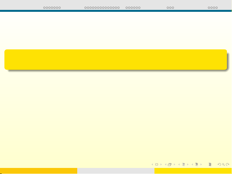
Task: Click the curved go-back arrow
Action: pos(219,164)
